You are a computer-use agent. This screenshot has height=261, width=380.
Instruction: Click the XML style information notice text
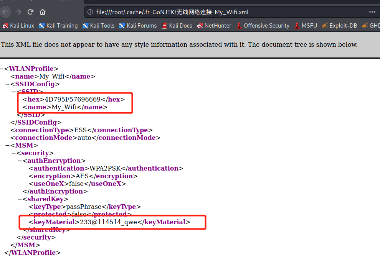(179, 44)
